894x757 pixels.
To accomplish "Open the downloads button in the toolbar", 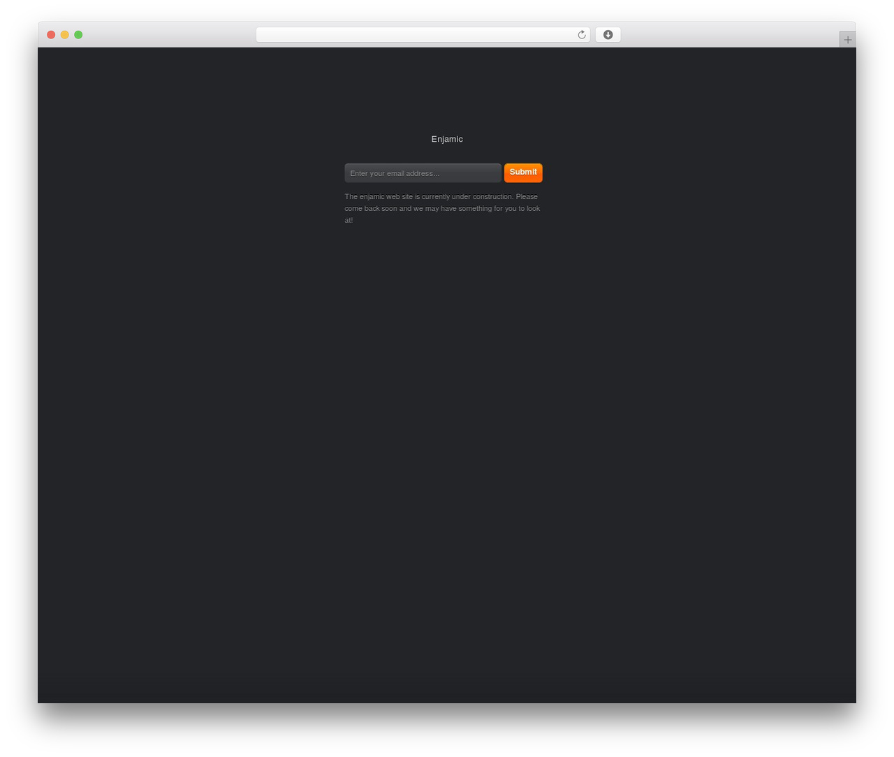I will click(x=608, y=35).
